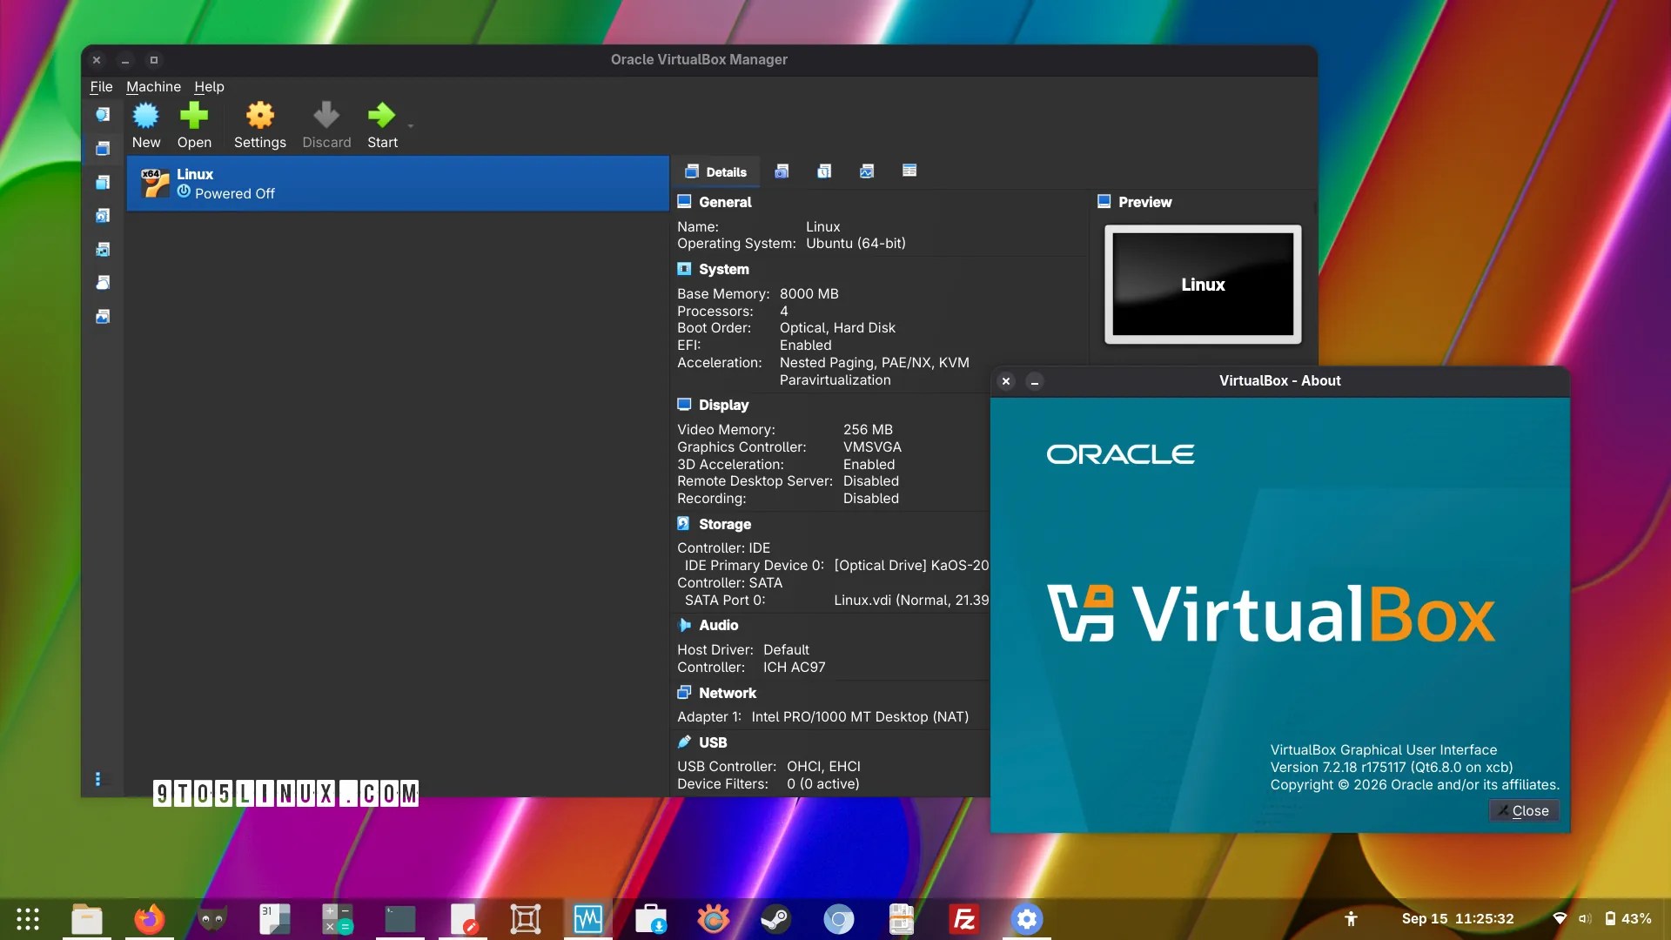
Task: Click the USB section header
Action: [712, 742]
